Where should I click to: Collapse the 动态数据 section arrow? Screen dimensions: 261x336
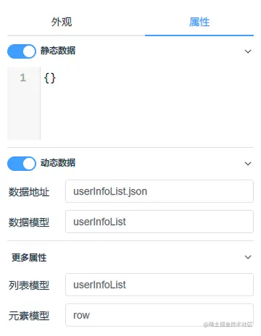[248, 164]
